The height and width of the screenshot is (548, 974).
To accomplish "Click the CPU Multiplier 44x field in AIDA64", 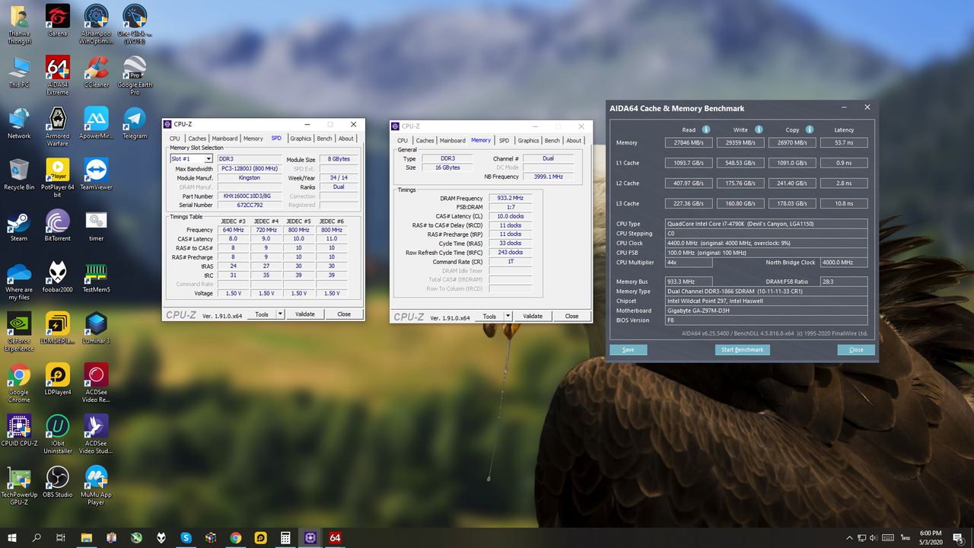I will point(688,262).
